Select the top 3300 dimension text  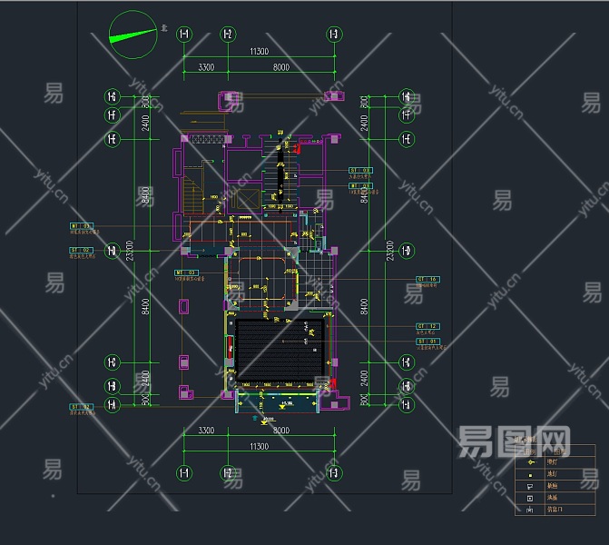click(x=206, y=67)
